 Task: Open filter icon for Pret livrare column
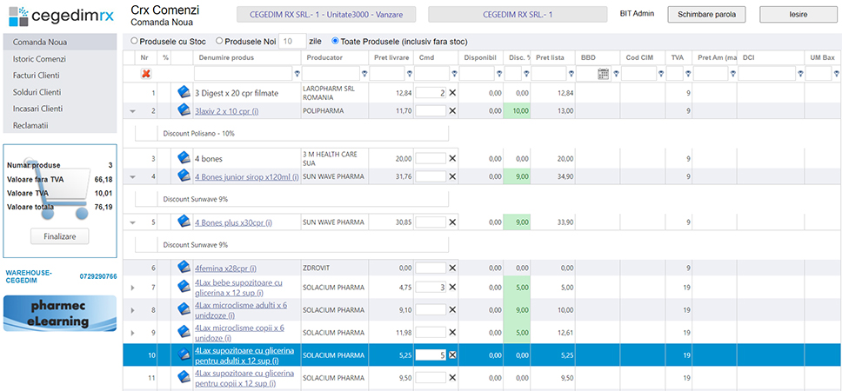point(409,74)
